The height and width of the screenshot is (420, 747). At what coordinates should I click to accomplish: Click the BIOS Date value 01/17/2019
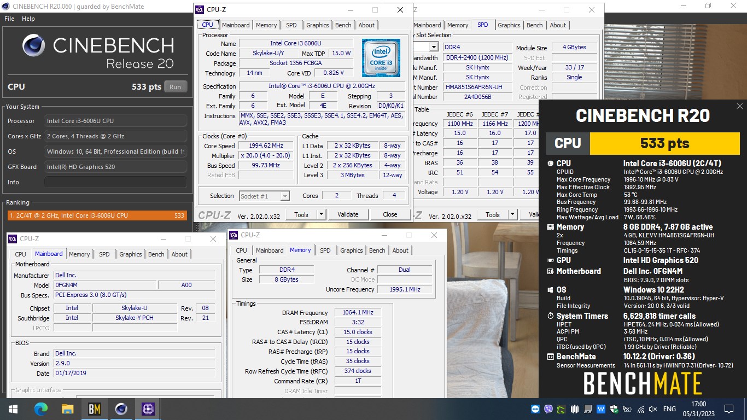[x=134, y=374]
